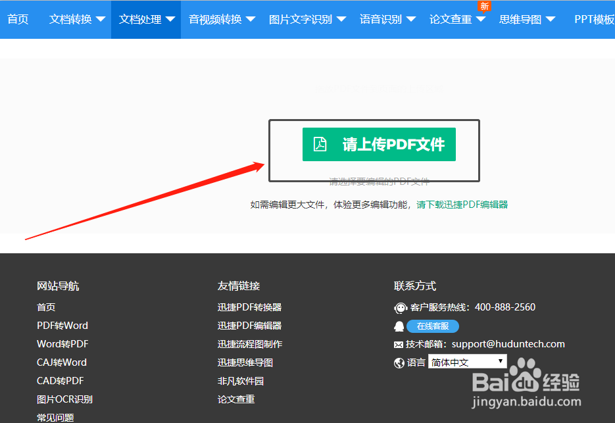Viewport: 615px width, 423px height.
Task: Click the envelope icon next to 技术邮箱
Action: coord(399,343)
